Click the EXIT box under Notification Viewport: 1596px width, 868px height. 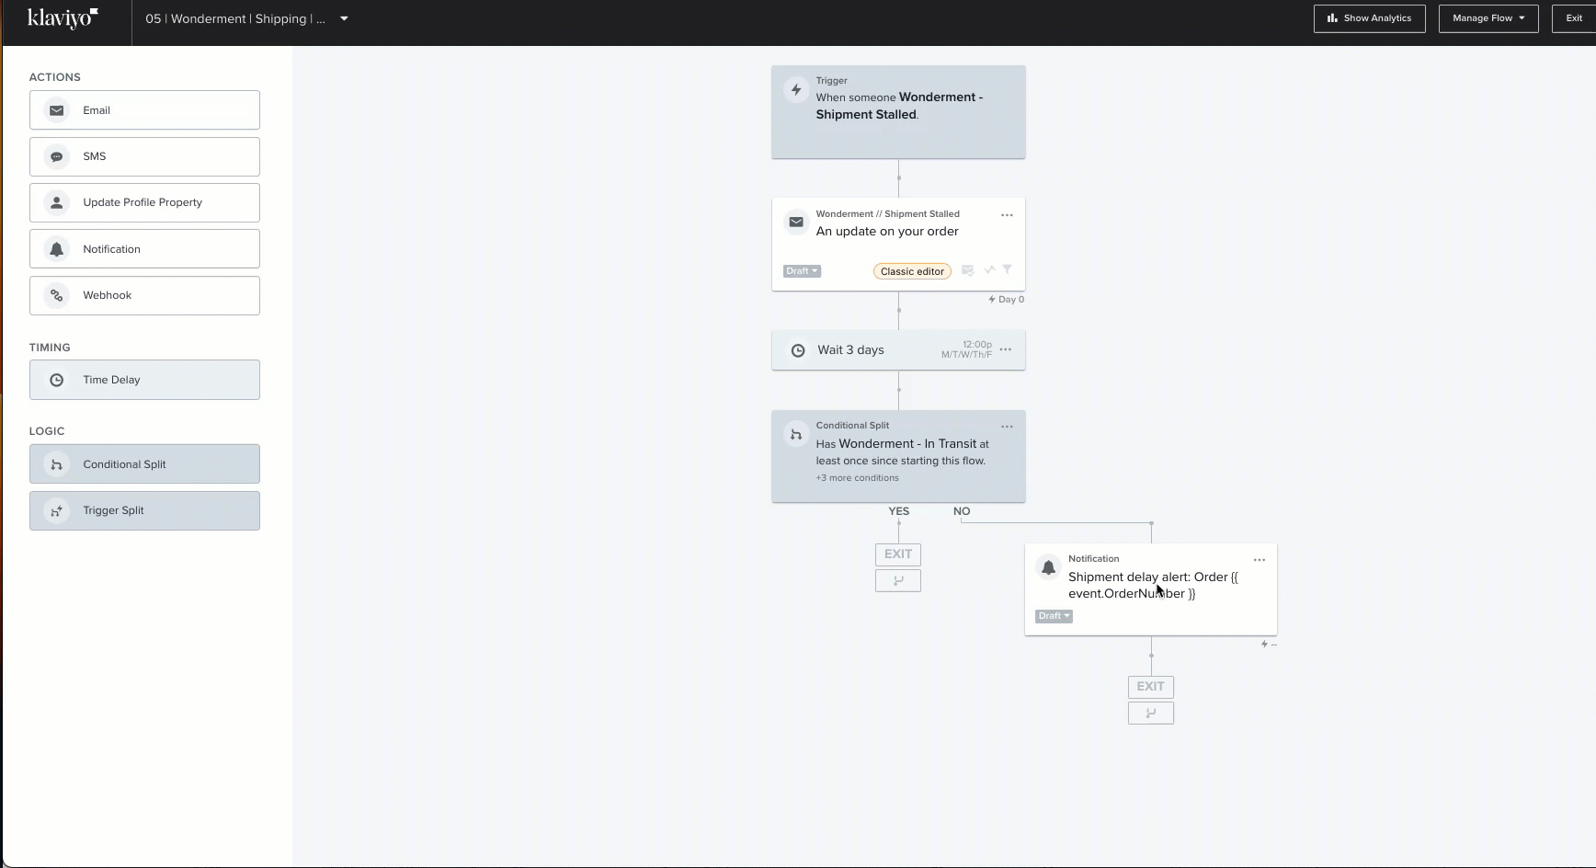click(x=1151, y=687)
